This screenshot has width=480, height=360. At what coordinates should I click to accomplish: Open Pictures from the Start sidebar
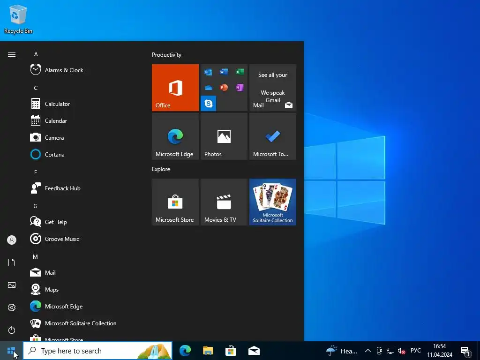coord(12,285)
